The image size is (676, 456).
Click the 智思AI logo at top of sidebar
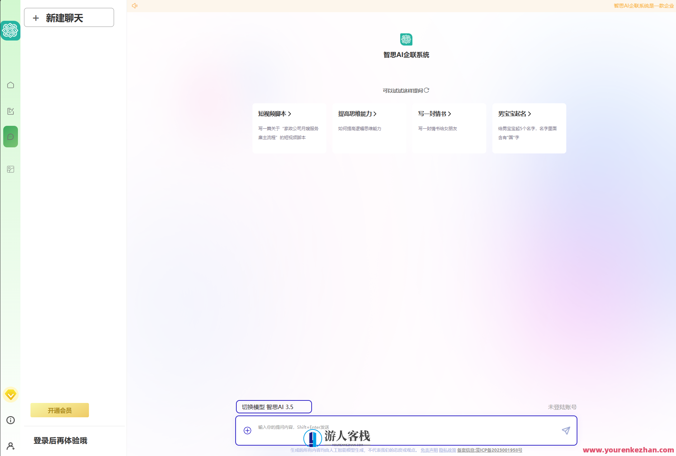[x=10, y=30]
